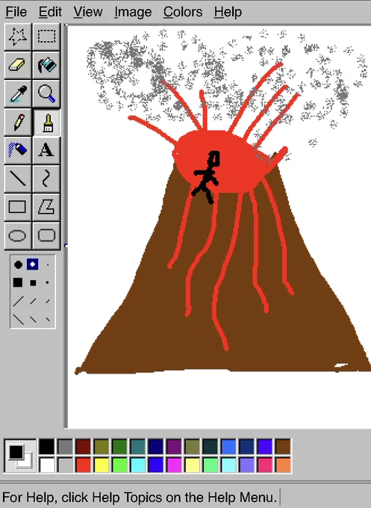The width and height of the screenshot is (371, 508).
Task: Select the lime green color swatch
Action: point(119,465)
